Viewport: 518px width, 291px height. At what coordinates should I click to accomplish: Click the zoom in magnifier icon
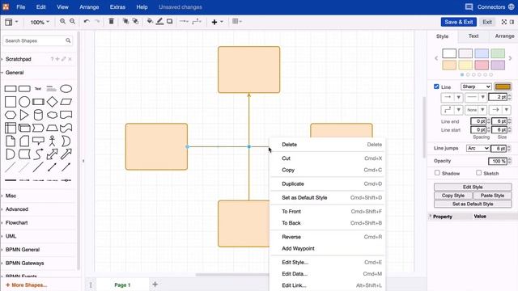(x=62, y=22)
